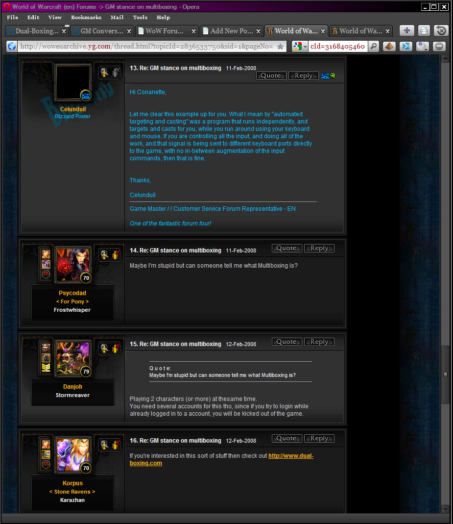Click the globe site info icon

click(12, 46)
